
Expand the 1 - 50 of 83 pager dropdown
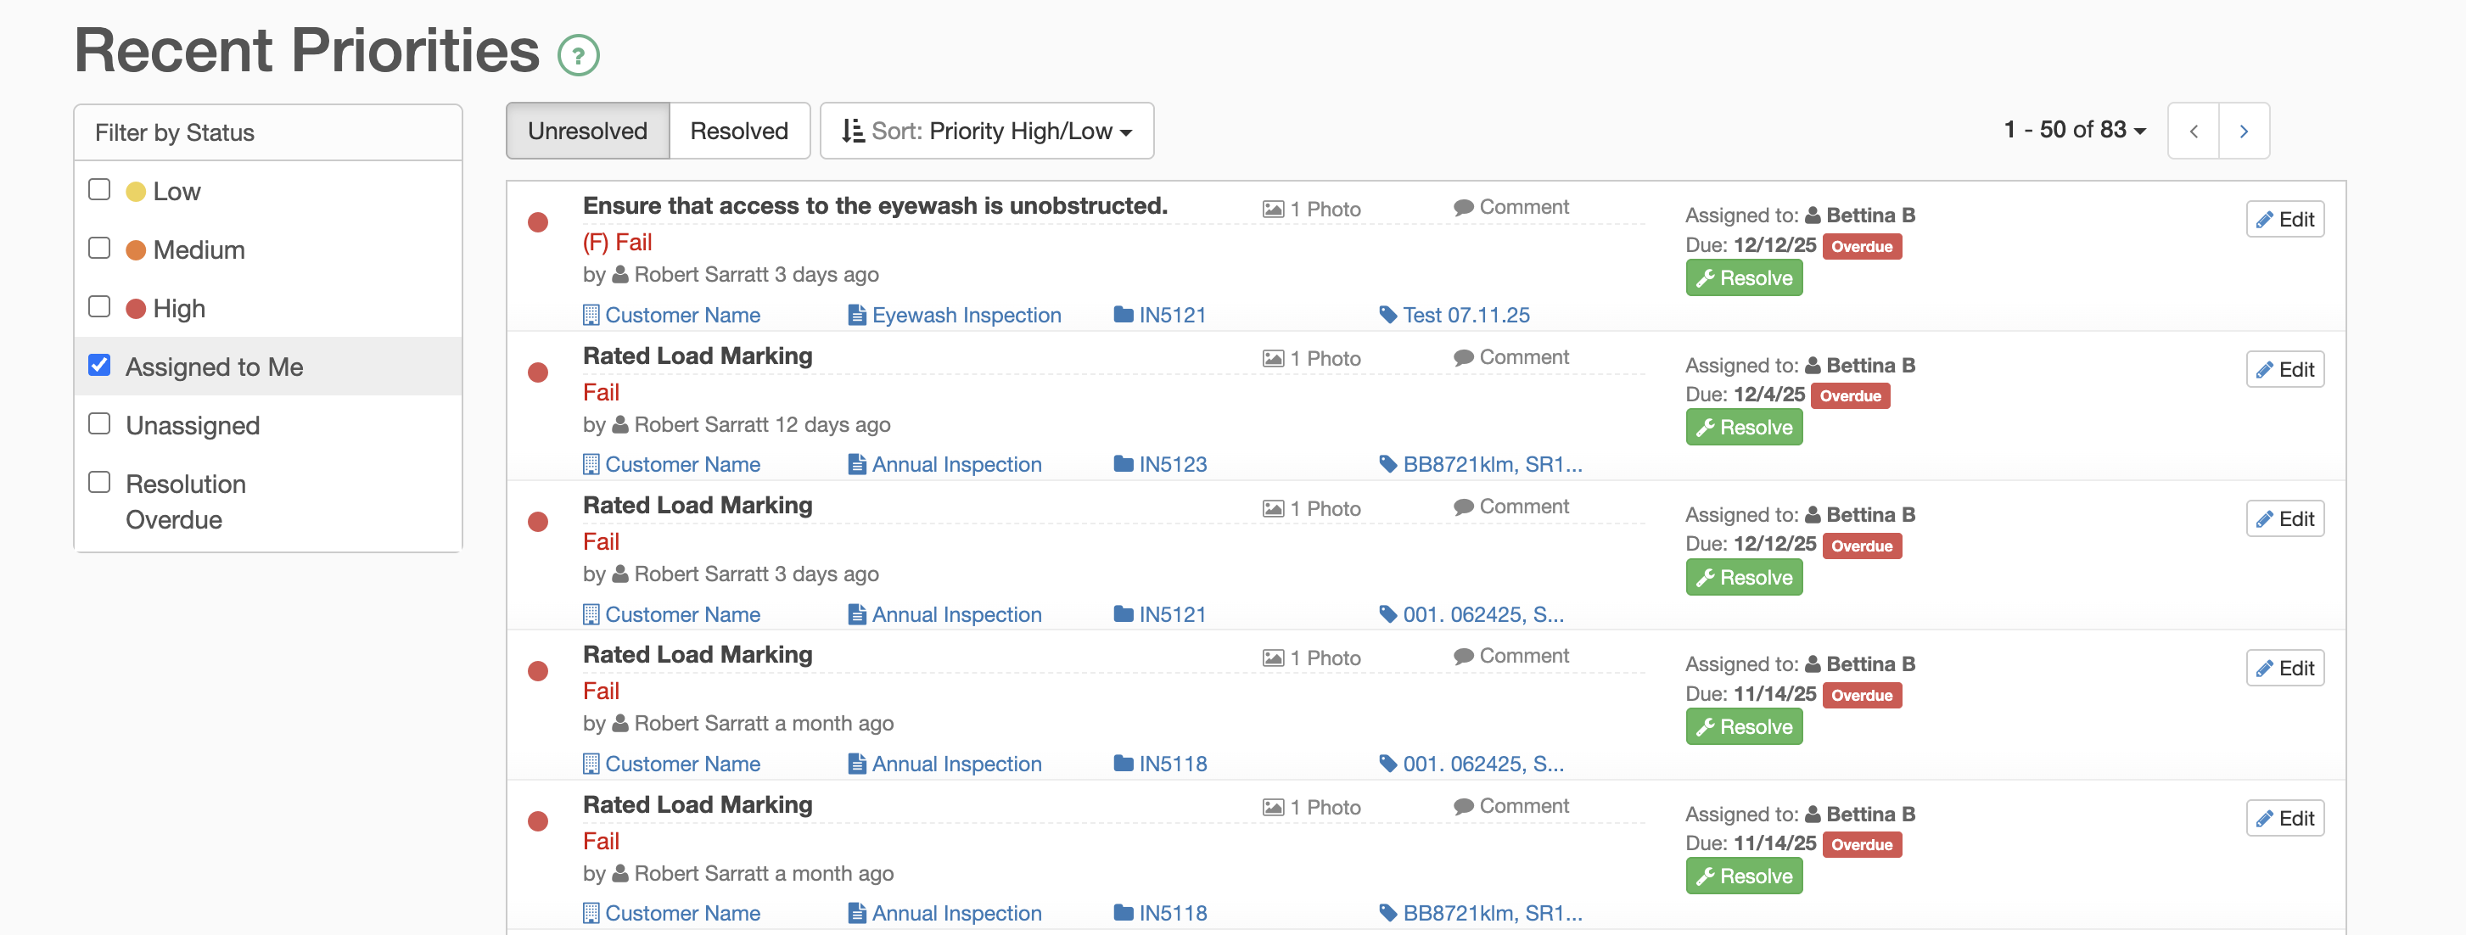[2075, 129]
